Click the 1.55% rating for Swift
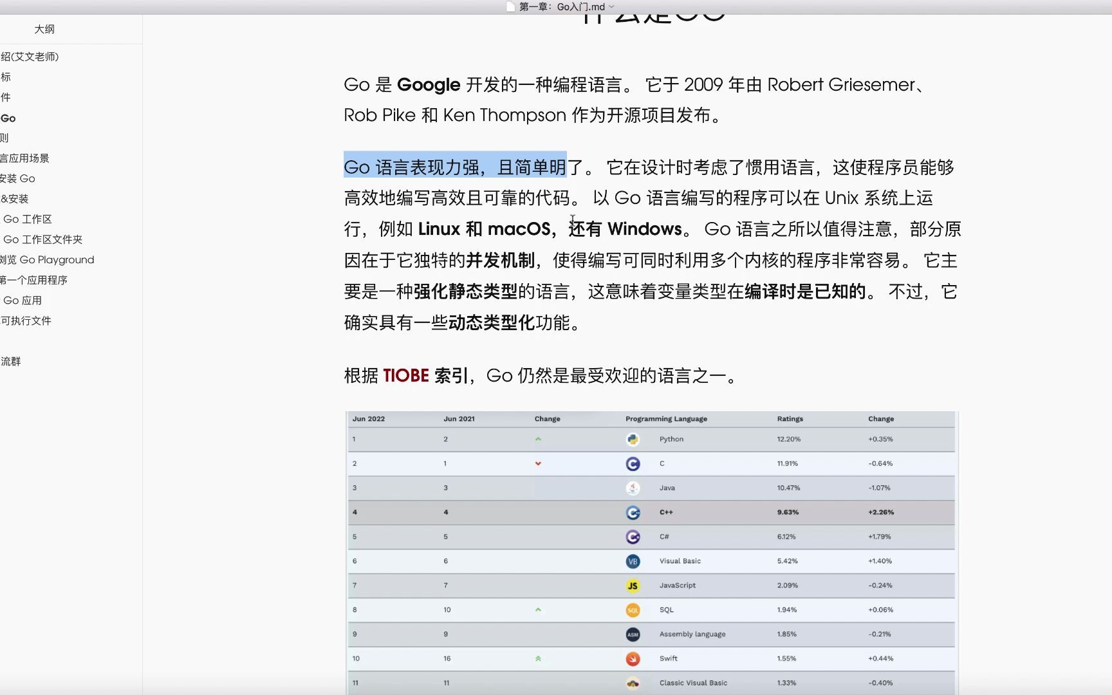This screenshot has height=695, width=1112. (786, 658)
